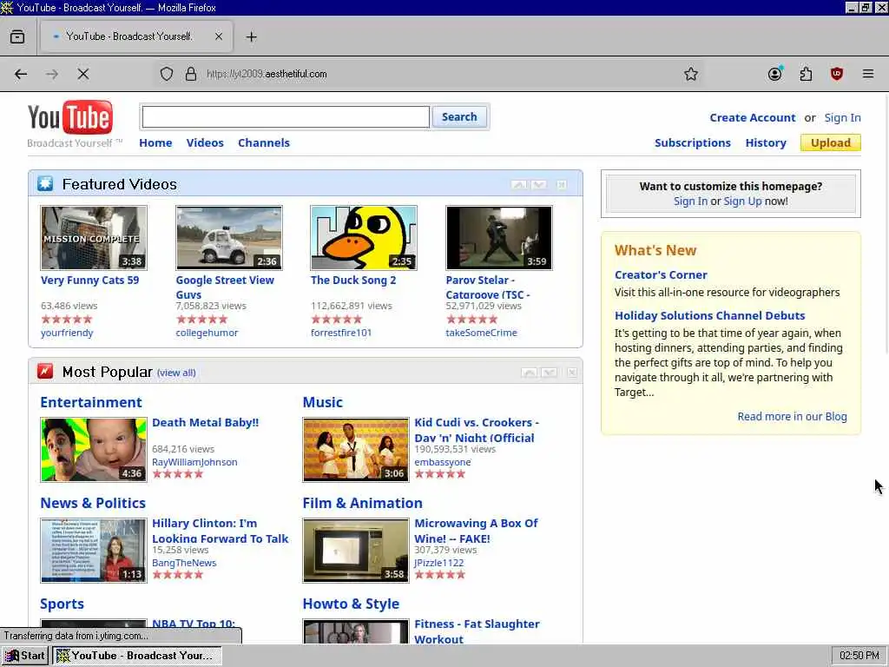Image resolution: width=889 pixels, height=667 pixels.
Task: Click the Search button
Action: coord(459,117)
